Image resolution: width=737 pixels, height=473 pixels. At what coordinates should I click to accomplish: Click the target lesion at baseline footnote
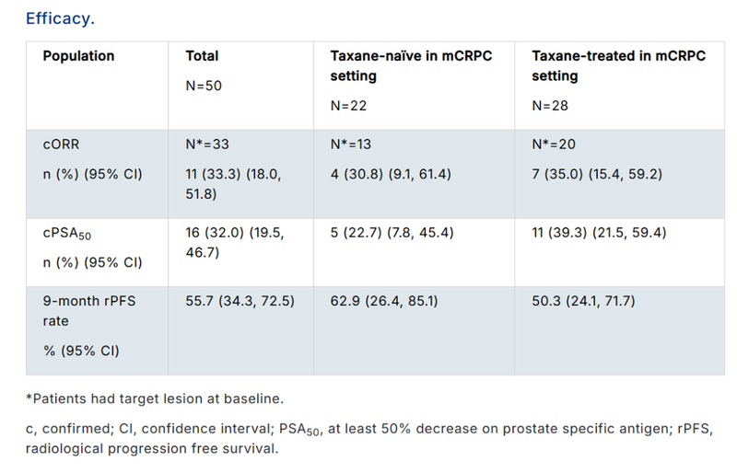[155, 398]
